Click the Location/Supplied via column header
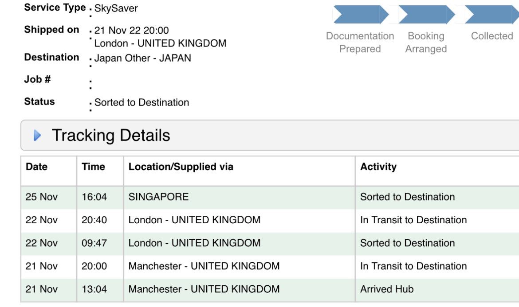This screenshot has height=307, width=519. point(181,167)
